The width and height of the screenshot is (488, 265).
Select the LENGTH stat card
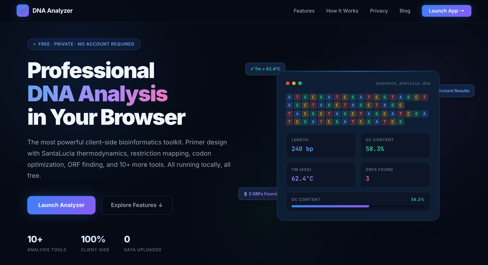(x=321, y=145)
